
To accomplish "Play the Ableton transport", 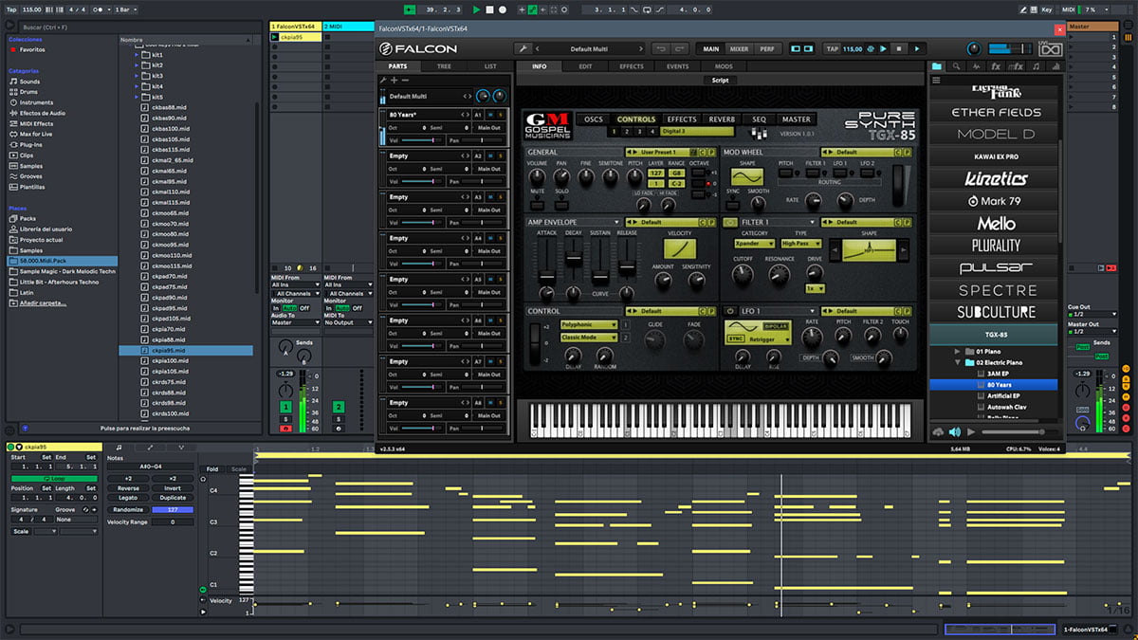I will click(477, 9).
